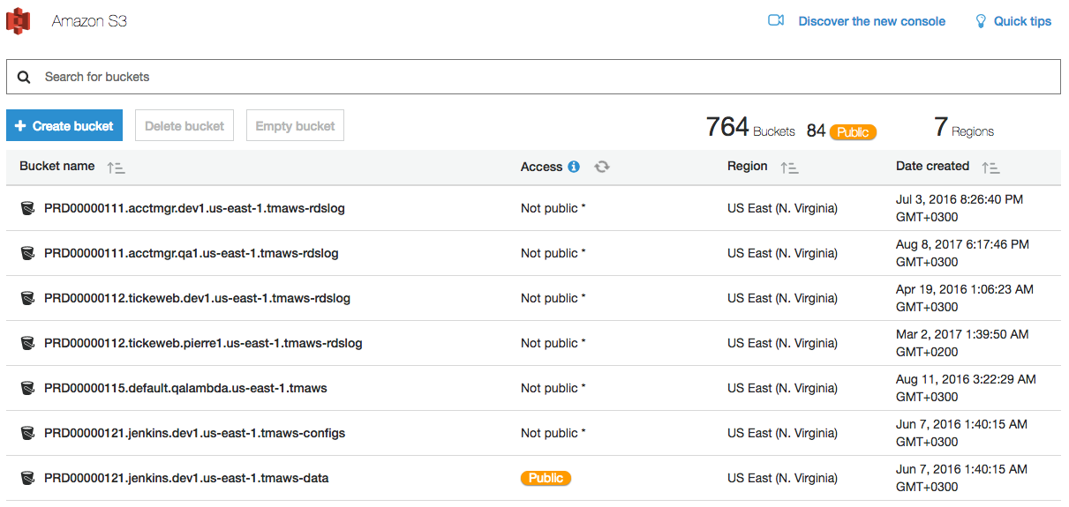This screenshot has width=1069, height=507.
Task: Click bucket icon for acctmgr.dev1 rdslog row
Action: point(28,208)
